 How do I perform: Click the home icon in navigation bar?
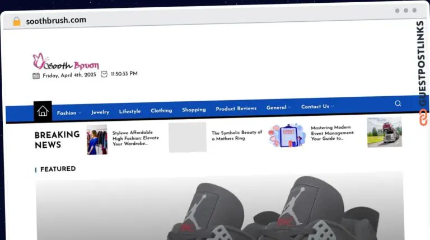pyautogui.click(x=43, y=111)
